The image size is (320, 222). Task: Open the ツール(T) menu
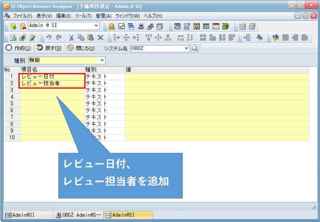[83, 16]
